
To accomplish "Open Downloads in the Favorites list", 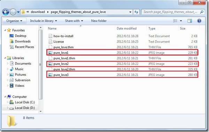I will coord(23,41).
